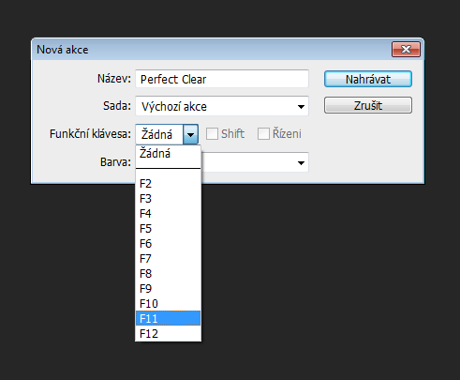
Task: Collapse the Funkční klávesa dropdown arrow
Action: 190,134
